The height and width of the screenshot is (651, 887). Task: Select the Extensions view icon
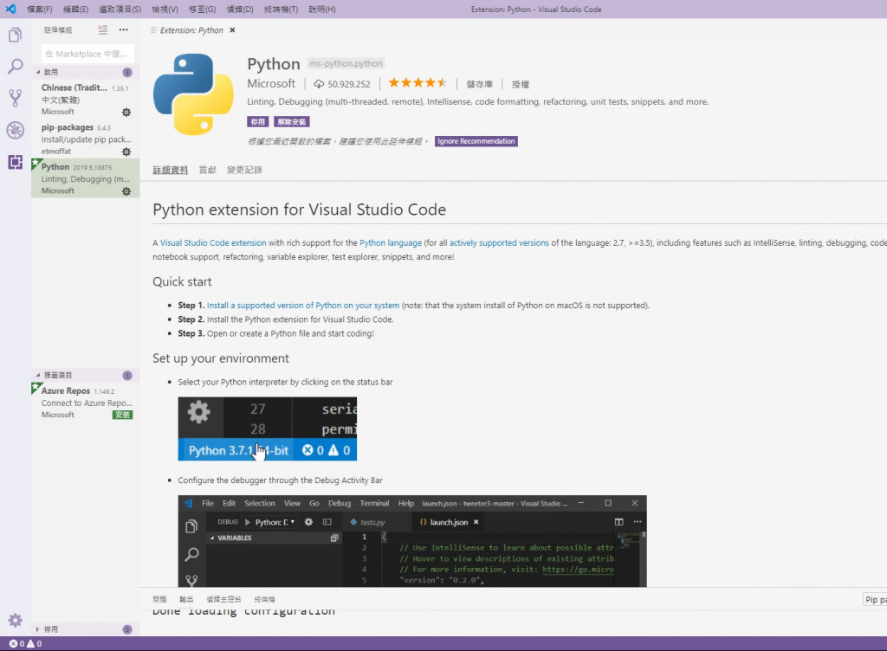[16, 162]
